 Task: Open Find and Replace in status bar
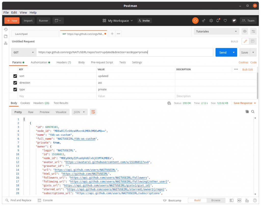[18, 200]
